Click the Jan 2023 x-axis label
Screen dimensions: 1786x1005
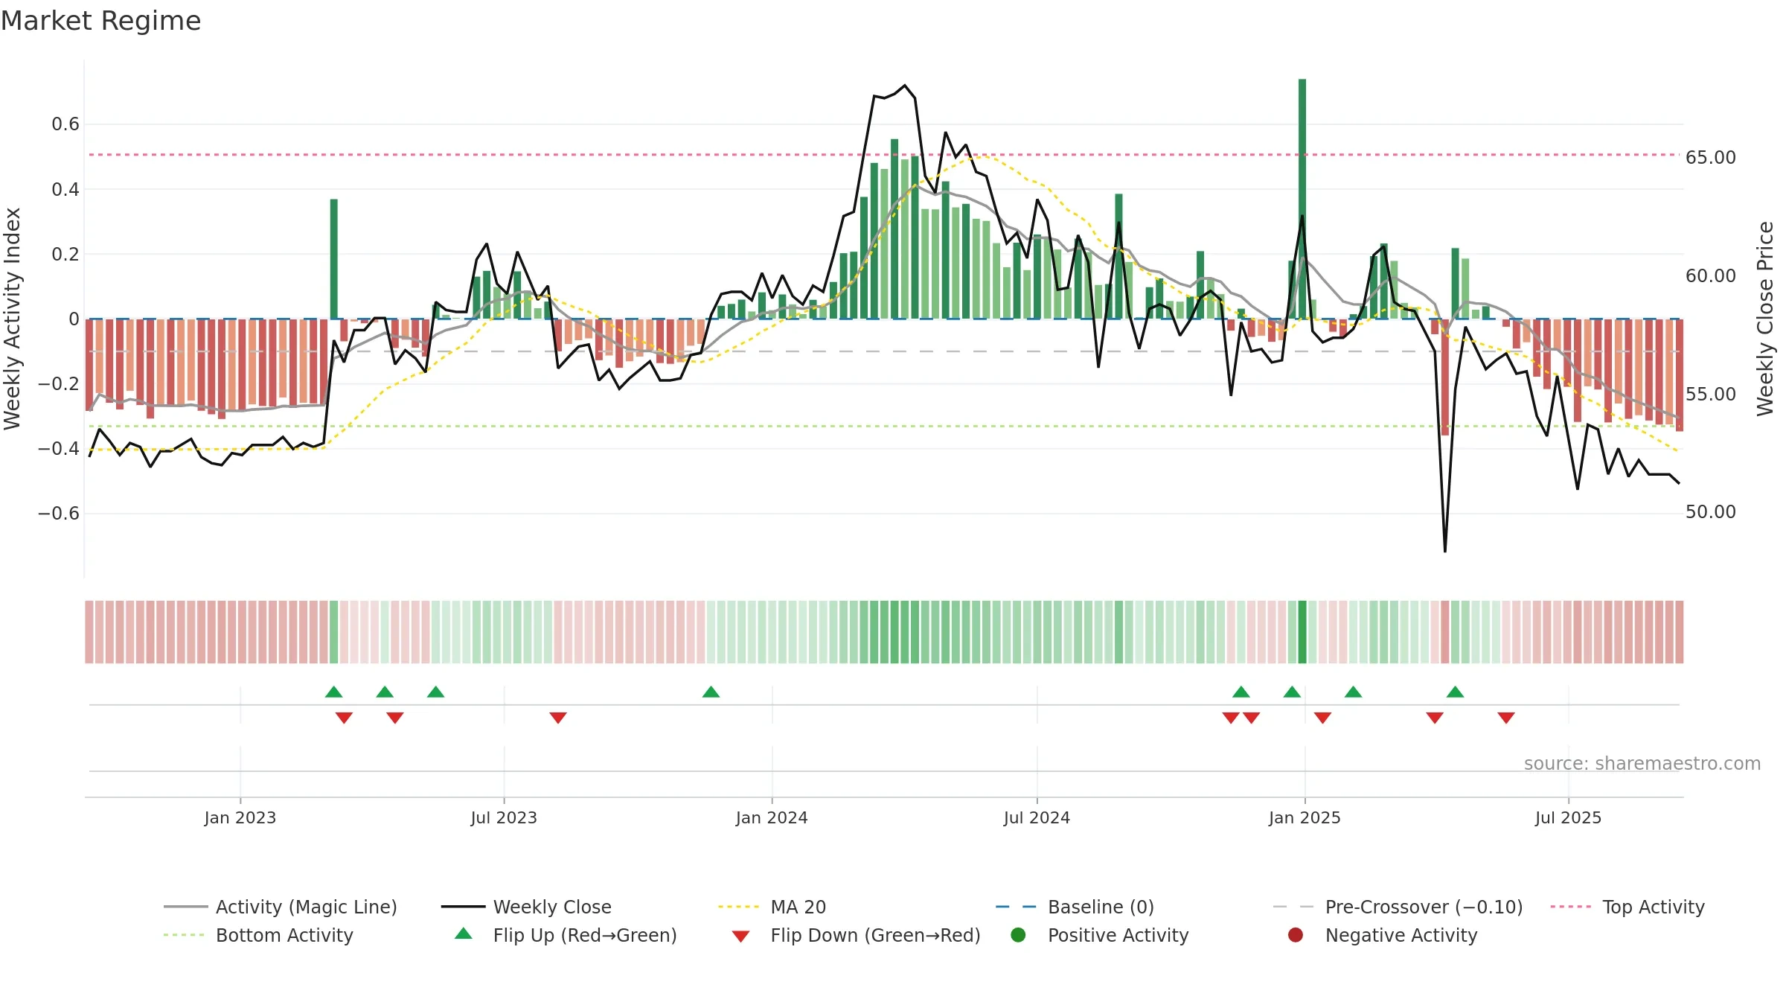click(x=240, y=817)
